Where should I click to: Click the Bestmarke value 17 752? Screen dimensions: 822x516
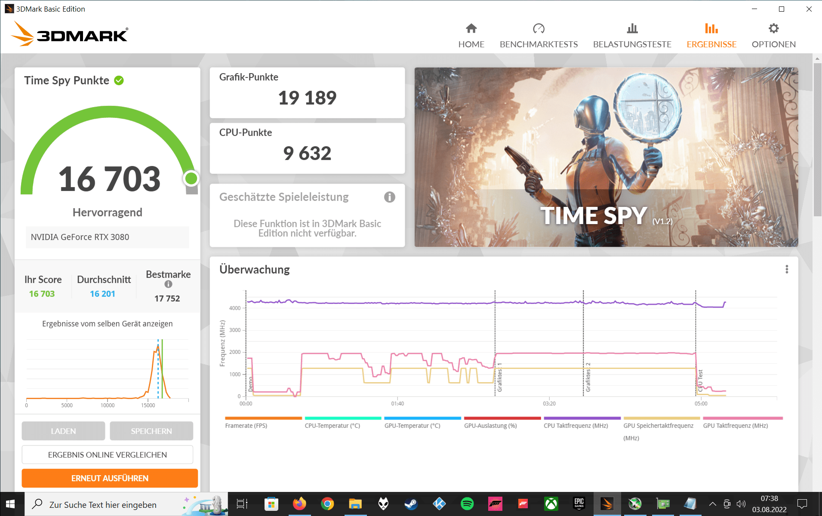click(x=167, y=298)
